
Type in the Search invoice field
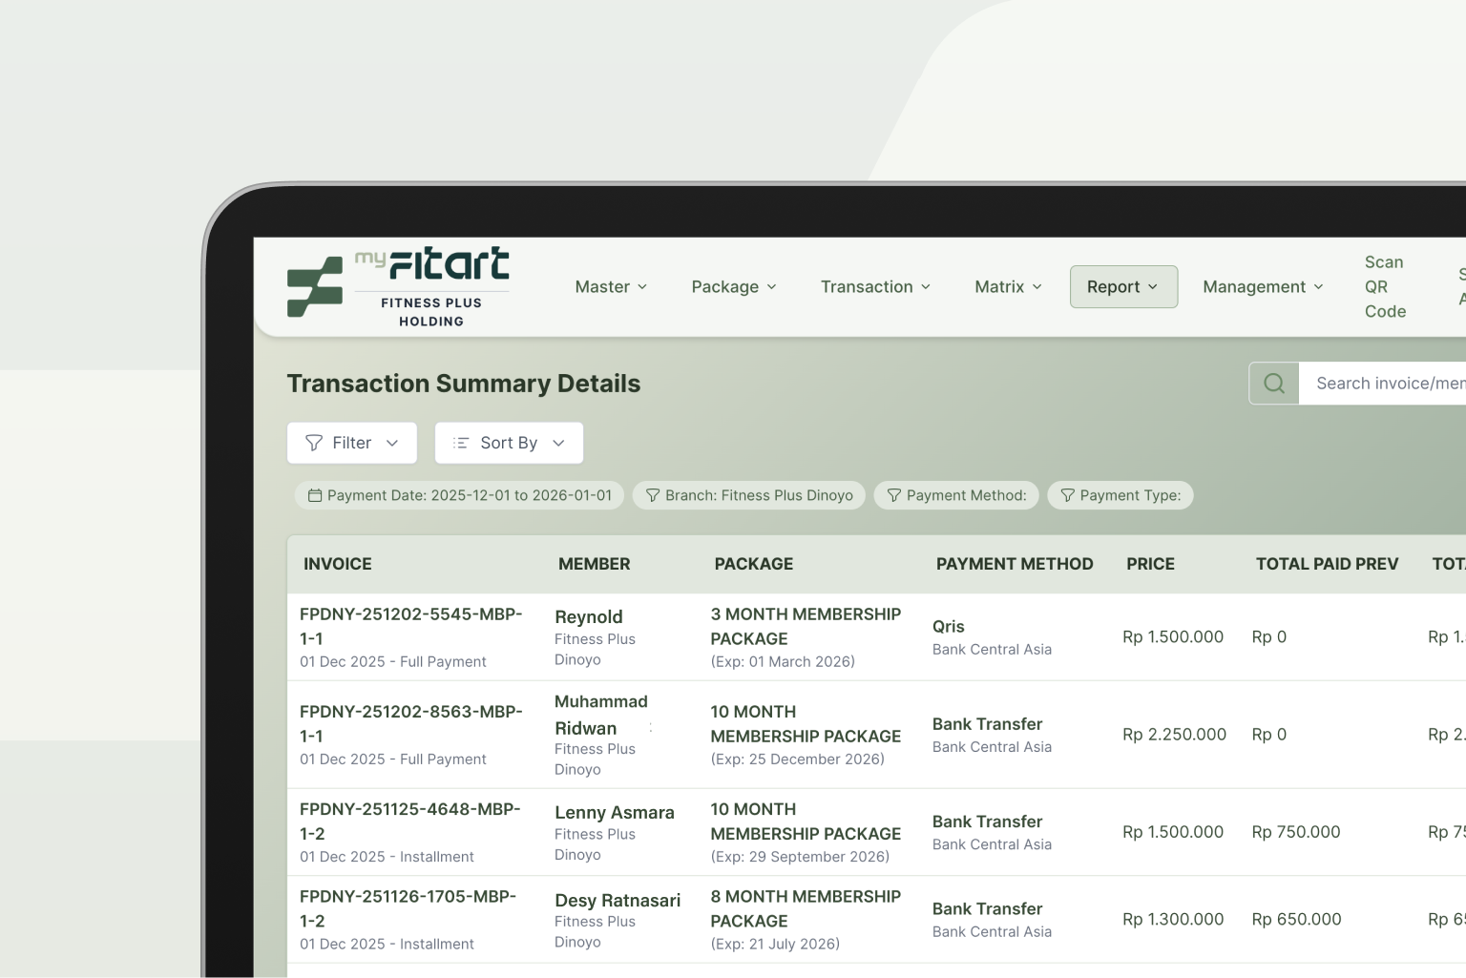tap(1389, 384)
